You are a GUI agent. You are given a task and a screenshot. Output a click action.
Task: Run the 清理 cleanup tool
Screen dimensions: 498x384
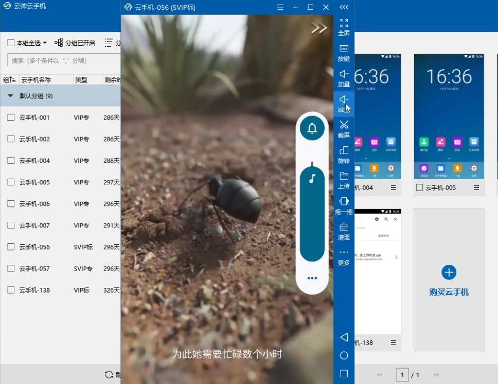click(344, 232)
